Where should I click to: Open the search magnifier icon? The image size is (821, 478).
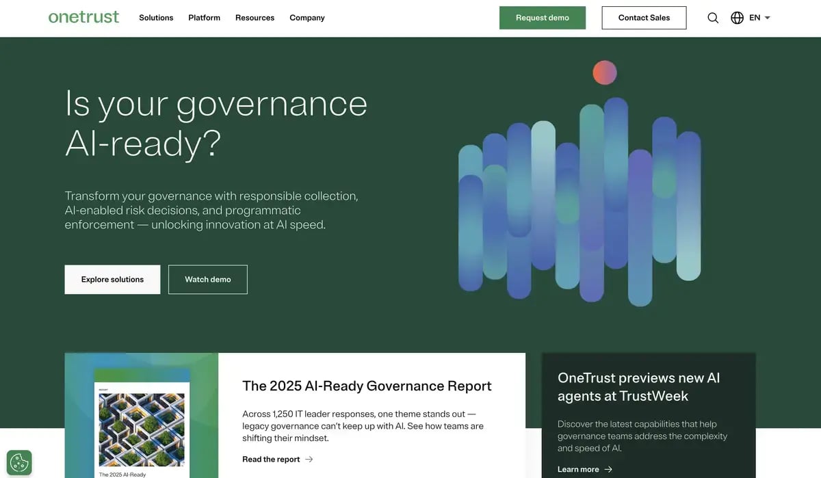click(x=713, y=18)
